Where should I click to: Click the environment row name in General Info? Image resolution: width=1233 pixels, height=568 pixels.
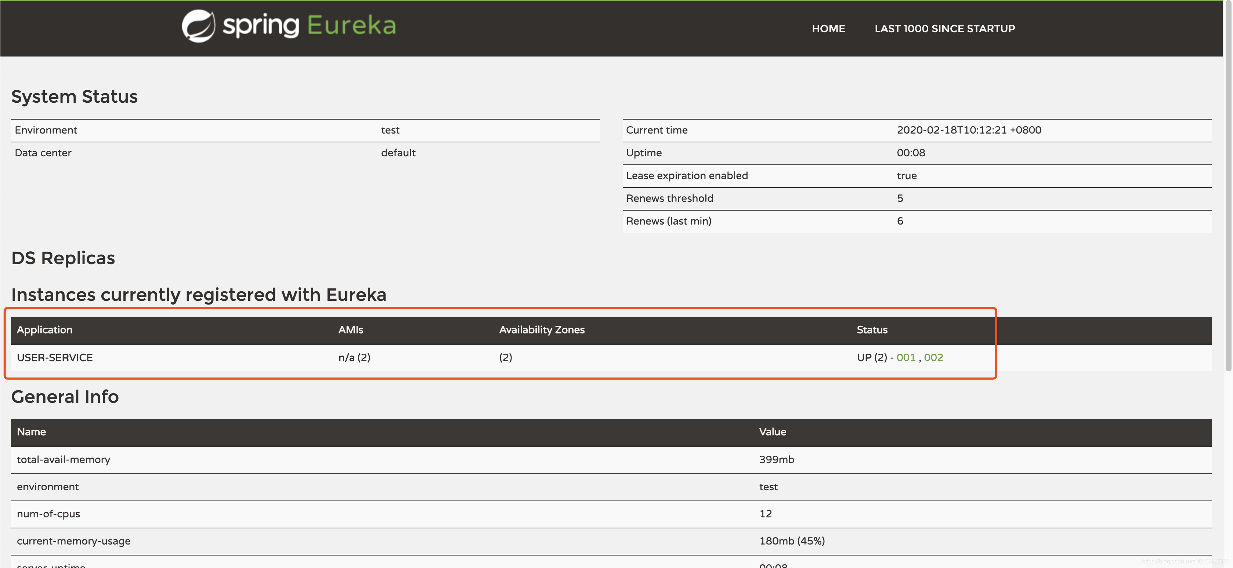(48, 486)
